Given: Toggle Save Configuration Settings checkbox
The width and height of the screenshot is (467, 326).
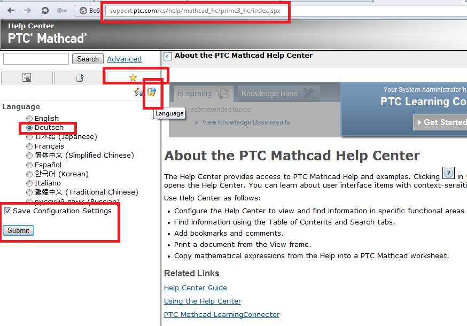Looking at the screenshot, I should [7, 211].
